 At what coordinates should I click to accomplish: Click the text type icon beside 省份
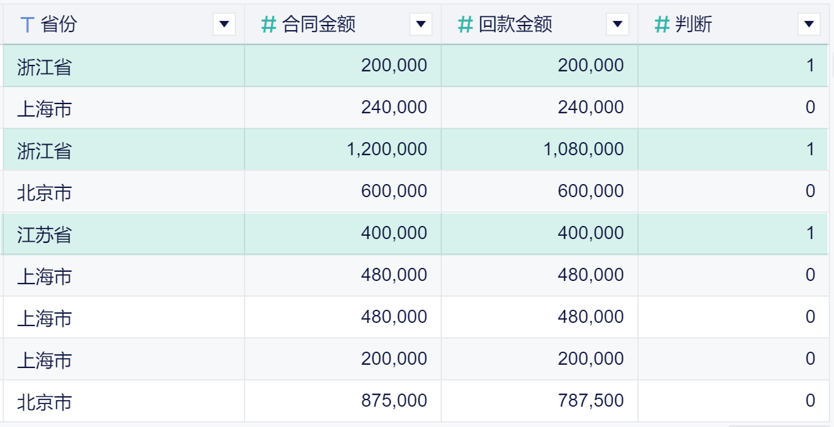point(28,25)
